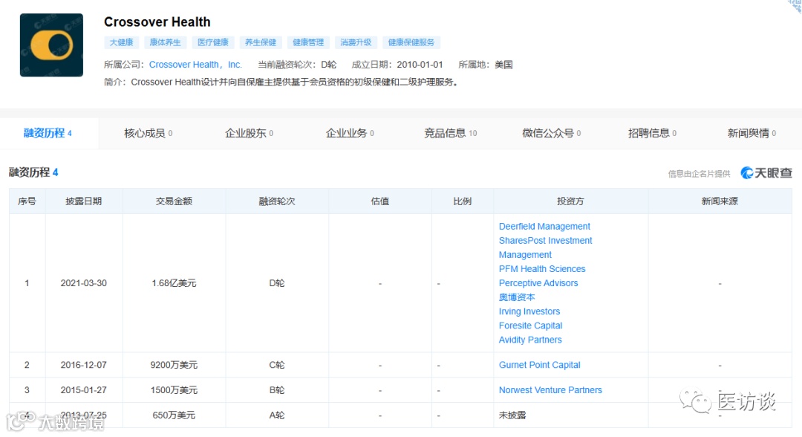Open the Avidity Partners link
Viewport: 802px width, 437px height.
(530, 340)
